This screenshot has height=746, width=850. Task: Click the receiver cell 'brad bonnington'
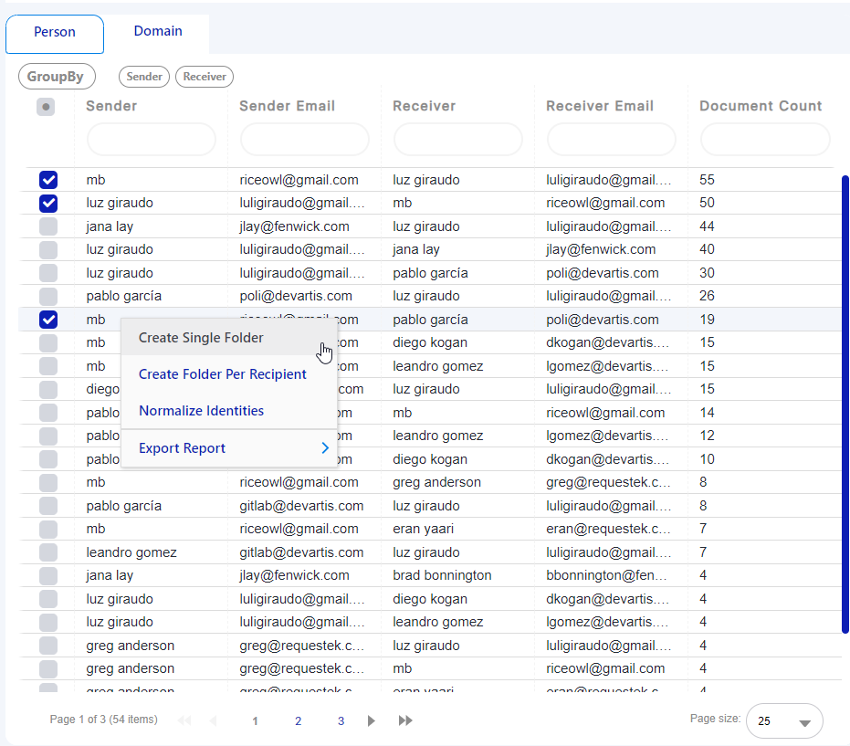click(442, 575)
